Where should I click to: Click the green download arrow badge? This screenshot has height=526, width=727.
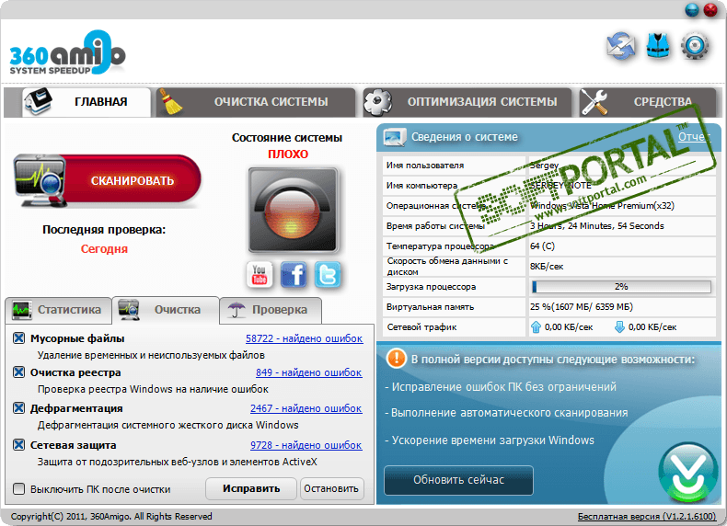click(x=688, y=473)
